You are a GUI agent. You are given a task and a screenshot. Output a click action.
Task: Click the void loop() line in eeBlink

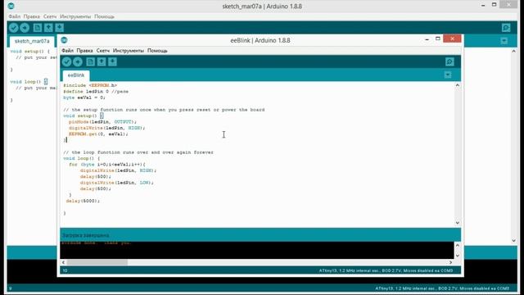click(82, 158)
